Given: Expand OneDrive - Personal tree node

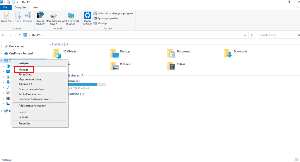Looking at the screenshot, I should [x=2, y=54].
